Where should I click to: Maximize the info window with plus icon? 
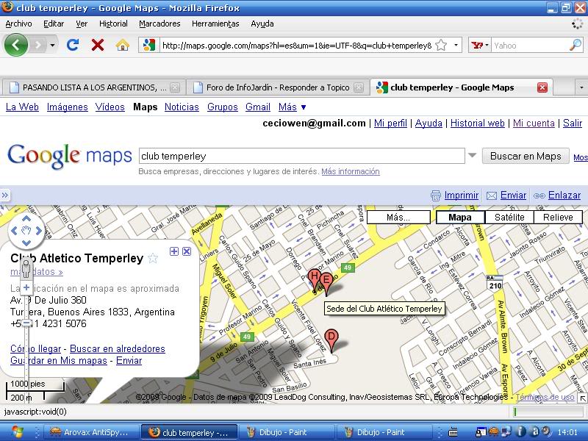coord(174,251)
